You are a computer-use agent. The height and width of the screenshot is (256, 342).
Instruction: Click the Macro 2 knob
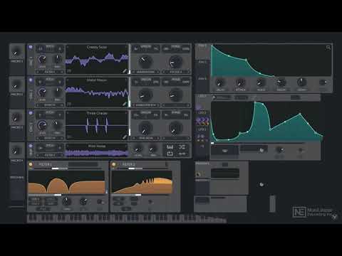pyautogui.click(x=16, y=85)
